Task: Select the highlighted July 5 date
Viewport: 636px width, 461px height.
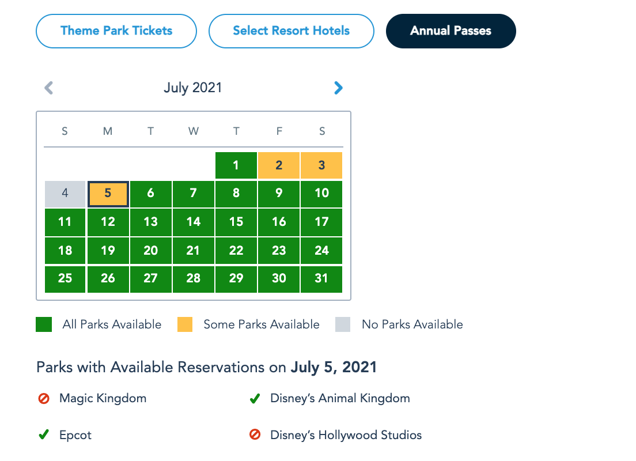Action: [108, 194]
